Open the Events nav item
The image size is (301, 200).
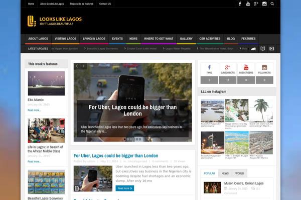point(117,38)
